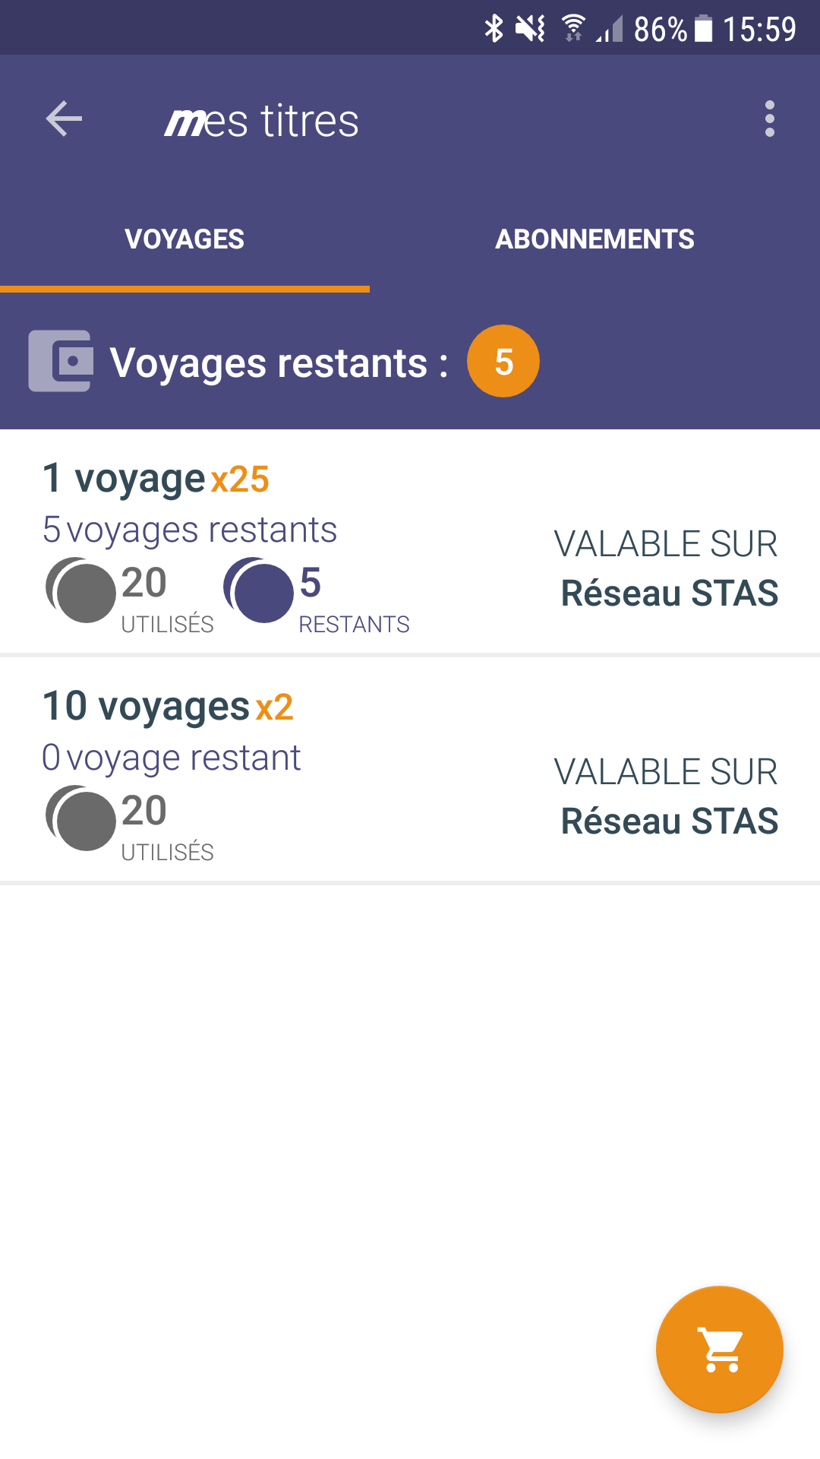The image size is (820, 1459).
Task: Tap the orange shopping cart button
Action: 720,1350
